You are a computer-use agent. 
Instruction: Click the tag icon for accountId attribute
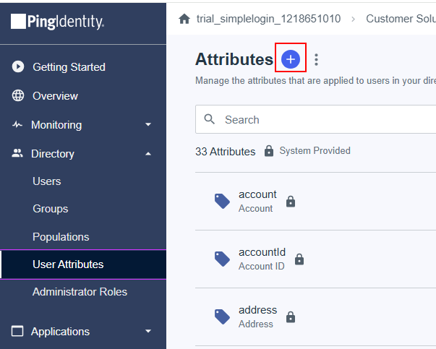tap(223, 259)
